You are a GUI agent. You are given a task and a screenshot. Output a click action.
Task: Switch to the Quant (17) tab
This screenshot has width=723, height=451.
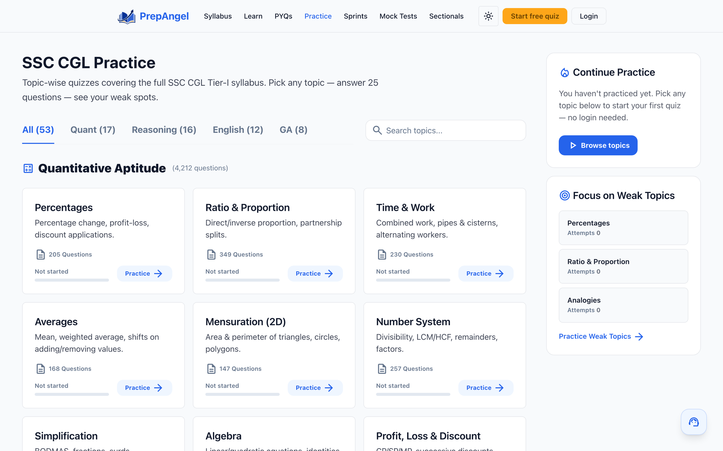(x=93, y=130)
